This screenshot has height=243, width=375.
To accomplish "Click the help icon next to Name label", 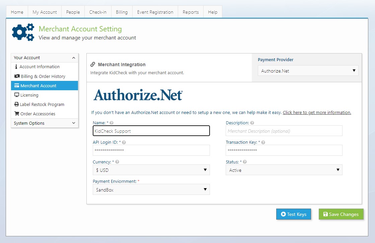I will pos(111,123).
